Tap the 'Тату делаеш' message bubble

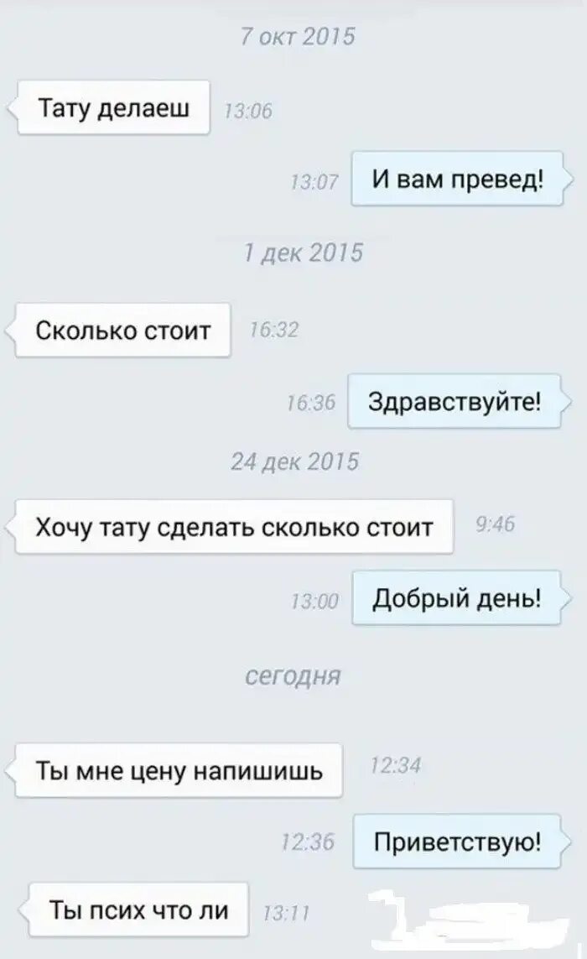click(x=114, y=107)
